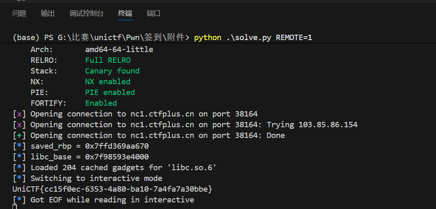Viewport: 436px width, 209px height.
Task: Click the yellow 'python' command word
Action: click(x=208, y=38)
